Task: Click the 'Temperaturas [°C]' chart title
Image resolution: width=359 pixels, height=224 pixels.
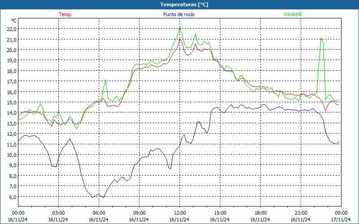Action: 184,4
